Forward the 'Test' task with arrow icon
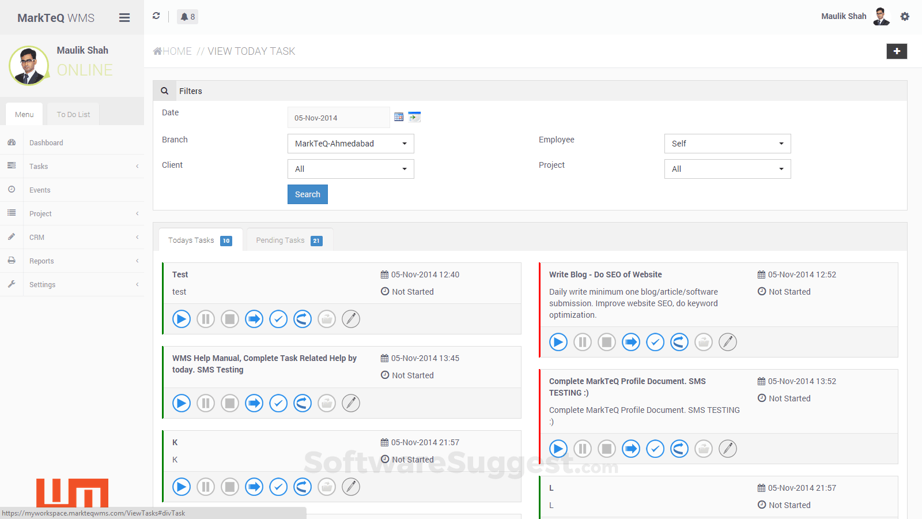Image resolution: width=922 pixels, height=519 pixels. (254, 319)
